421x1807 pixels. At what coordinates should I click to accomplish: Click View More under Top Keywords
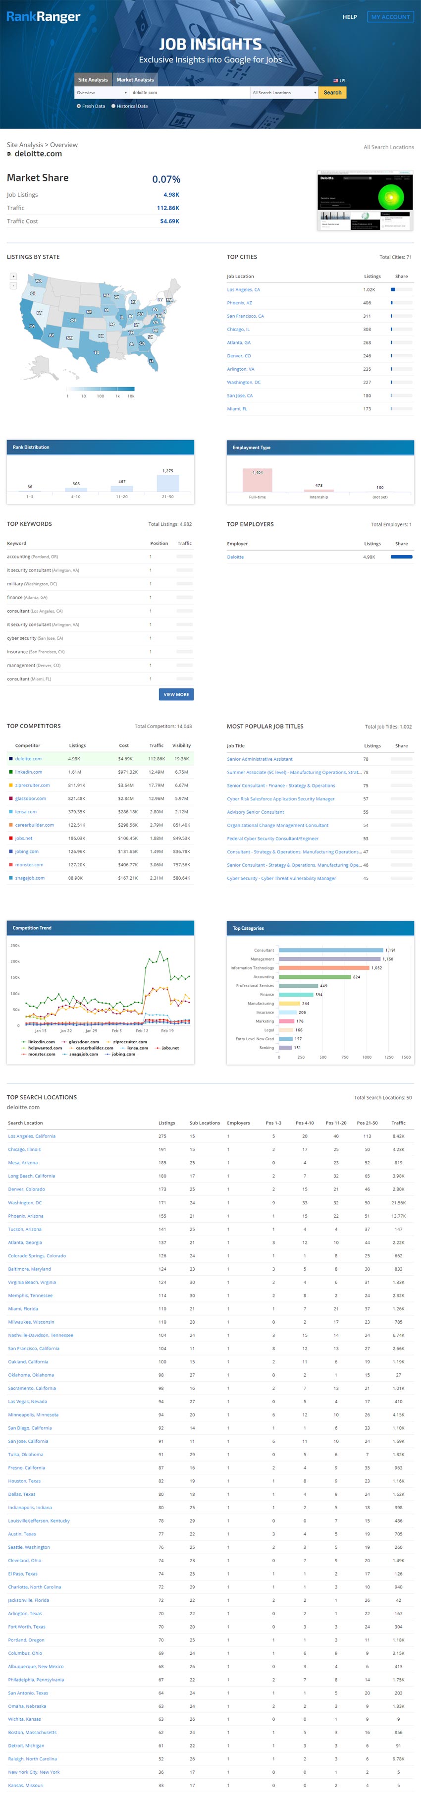point(176,694)
